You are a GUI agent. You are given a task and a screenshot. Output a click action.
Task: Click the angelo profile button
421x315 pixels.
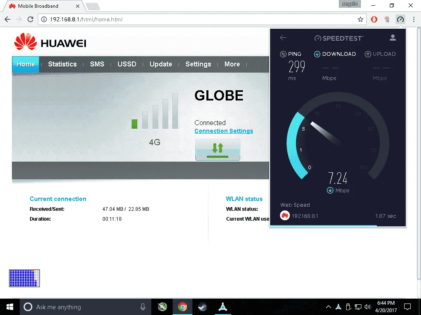(x=349, y=4)
